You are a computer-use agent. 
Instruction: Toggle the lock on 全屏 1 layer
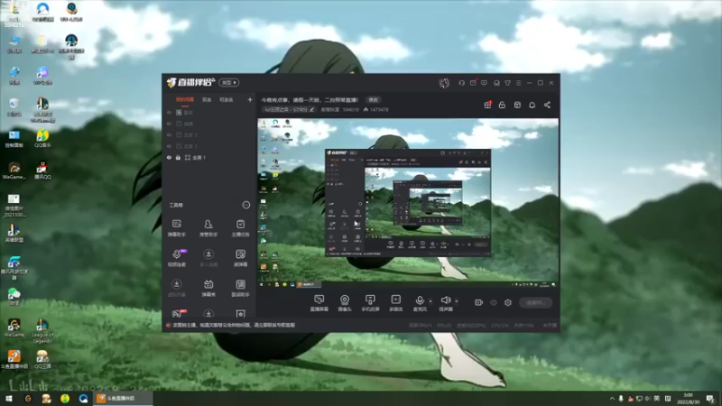click(x=178, y=157)
